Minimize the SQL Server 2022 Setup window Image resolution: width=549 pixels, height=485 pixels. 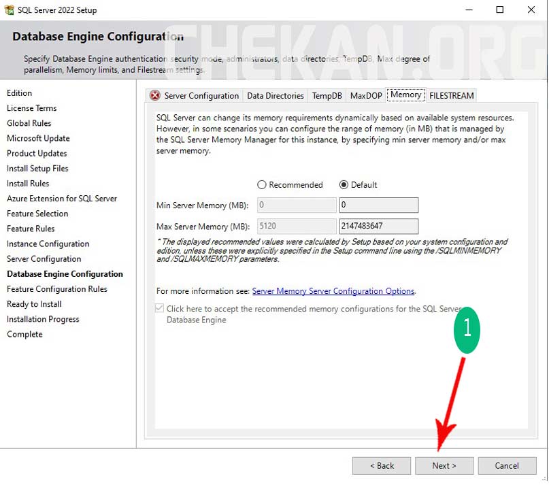[x=469, y=10]
